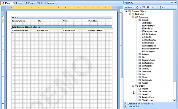
Task: Select the City field in Dictionary
Action: click(x=144, y=57)
